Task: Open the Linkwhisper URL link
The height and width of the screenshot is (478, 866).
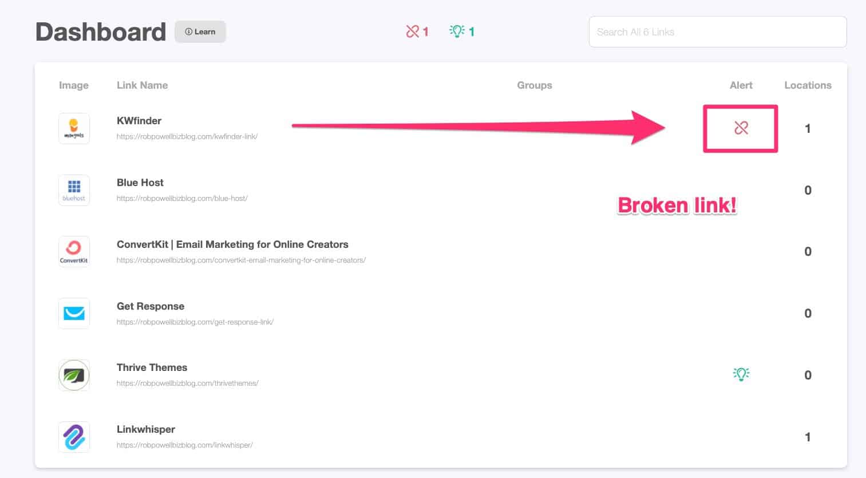Action: [184, 445]
